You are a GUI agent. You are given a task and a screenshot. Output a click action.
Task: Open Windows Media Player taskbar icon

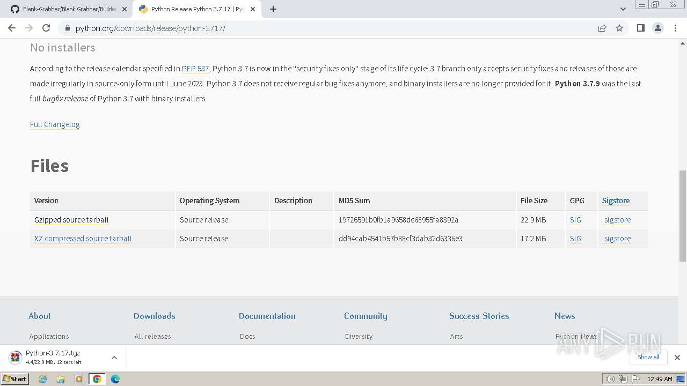[79, 379]
